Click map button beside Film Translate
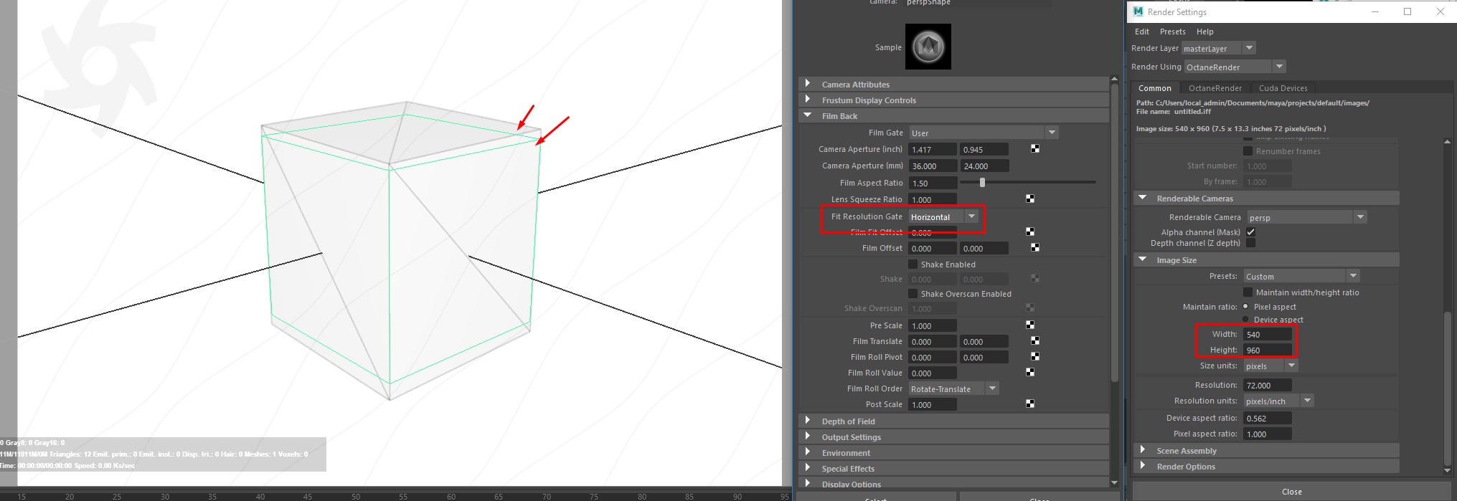Viewport: 1457px width, 501px height. click(1035, 340)
